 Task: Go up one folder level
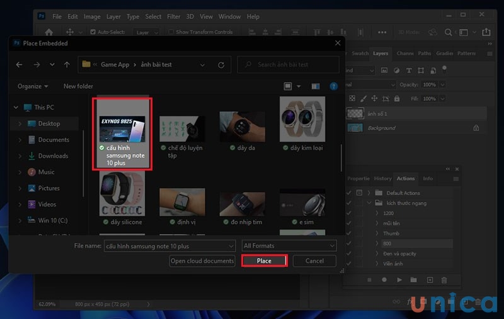click(67, 65)
